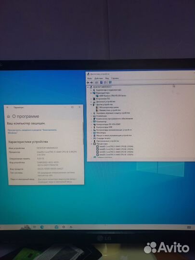Expand the Дисковые устройства category
This screenshot has height=260, width=195.
(91, 102)
